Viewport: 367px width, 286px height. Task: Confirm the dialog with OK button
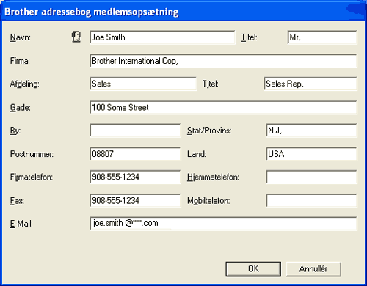click(253, 269)
